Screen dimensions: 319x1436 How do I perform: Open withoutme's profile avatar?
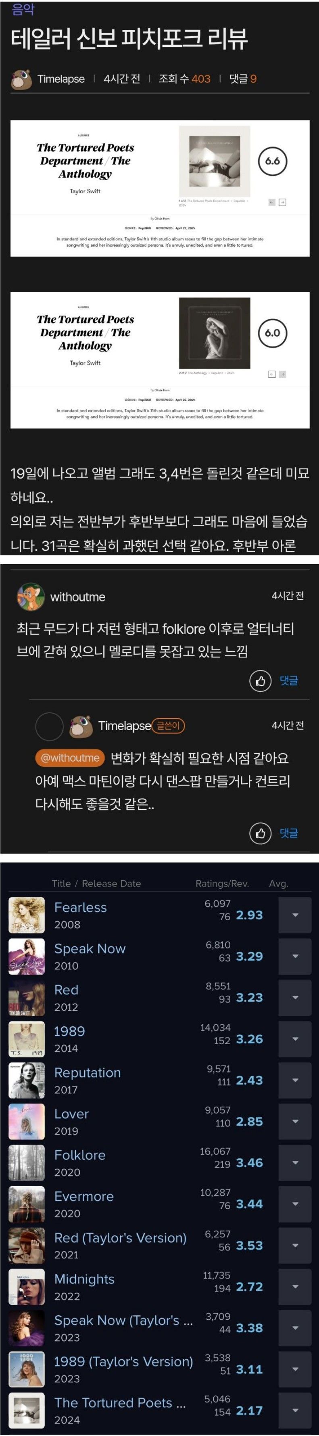pyautogui.click(x=30, y=597)
